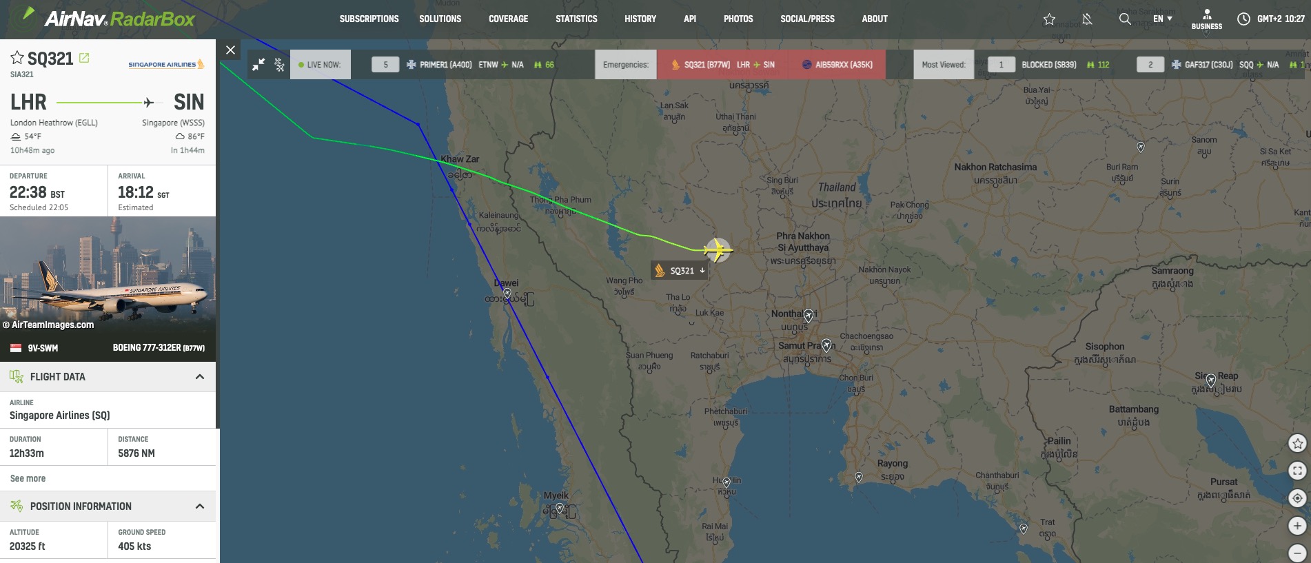Screen dimensions: 1311x563
Task: Collapse the Flight Data section
Action: point(200,377)
